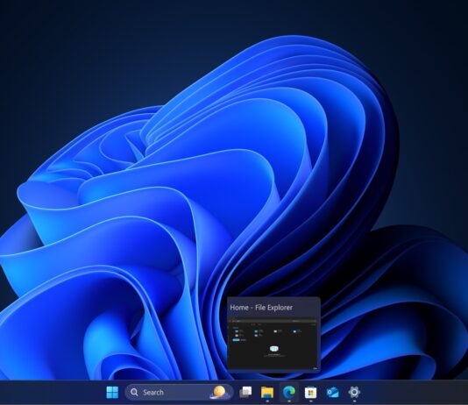
Task: Click the search highlight icon in Search box
Action: point(220,392)
